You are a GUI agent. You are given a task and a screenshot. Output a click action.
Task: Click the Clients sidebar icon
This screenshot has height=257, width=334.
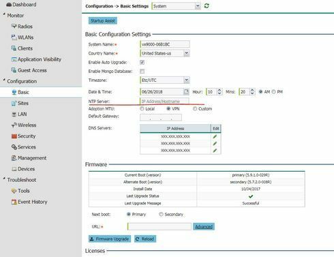(x=14, y=48)
